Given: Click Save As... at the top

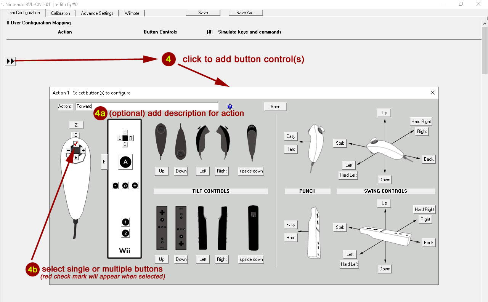Looking at the screenshot, I should click(246, 13).
